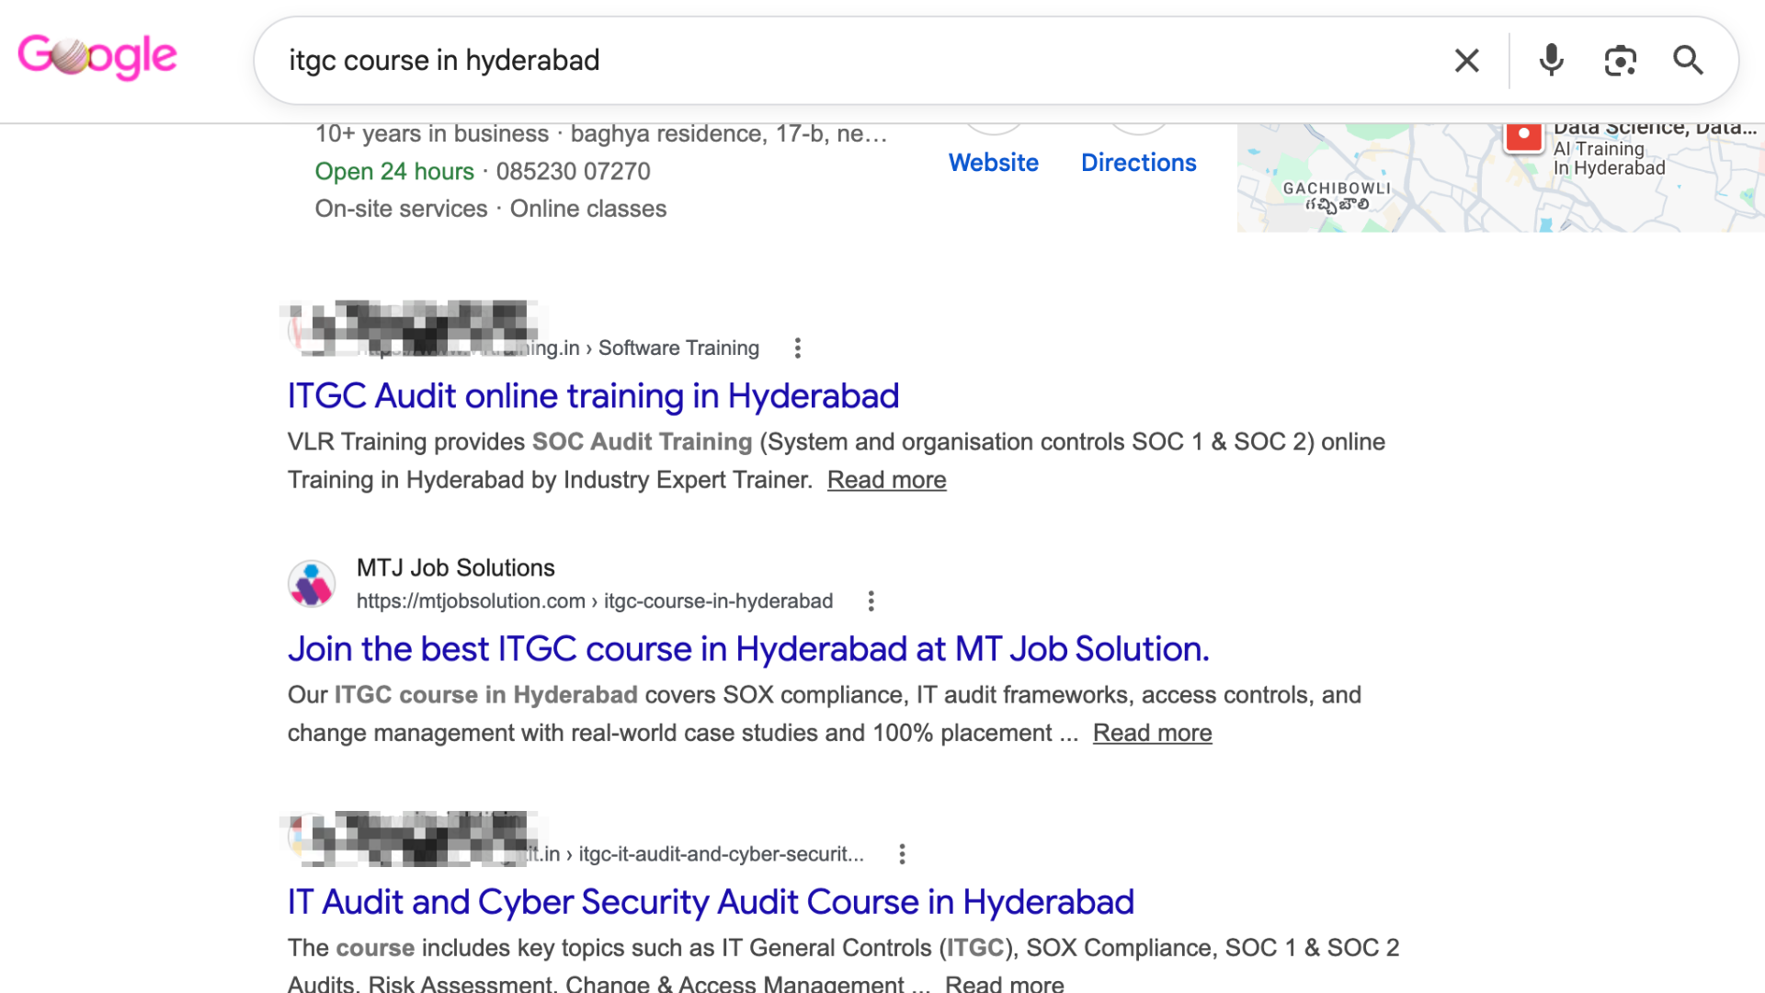
Task: Click the MTJ Job Solutions favicon
Action: click(312, 584)
